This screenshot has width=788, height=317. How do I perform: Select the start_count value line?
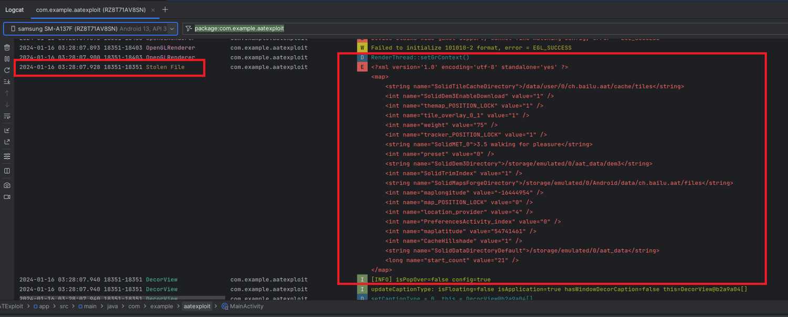[452, 260]
